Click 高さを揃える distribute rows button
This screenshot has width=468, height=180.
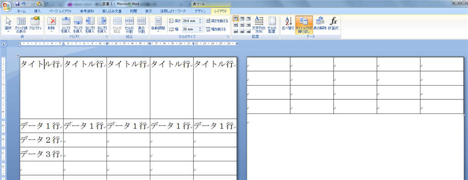point(217,21)
